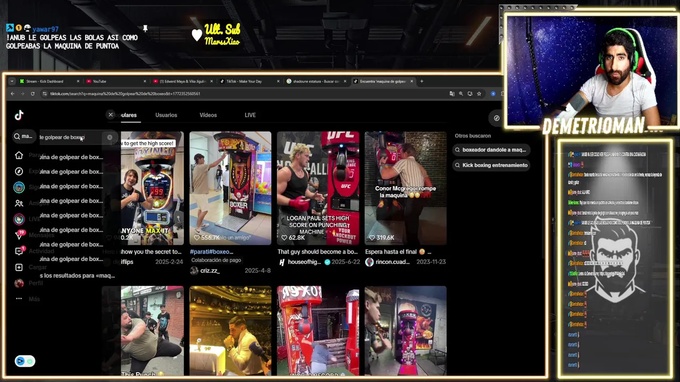Open the Cargar upload plus icon
Viewport: 680px width, 382px height.
pos(19,267)
